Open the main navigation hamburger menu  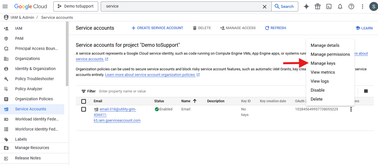tap(6, 6)
